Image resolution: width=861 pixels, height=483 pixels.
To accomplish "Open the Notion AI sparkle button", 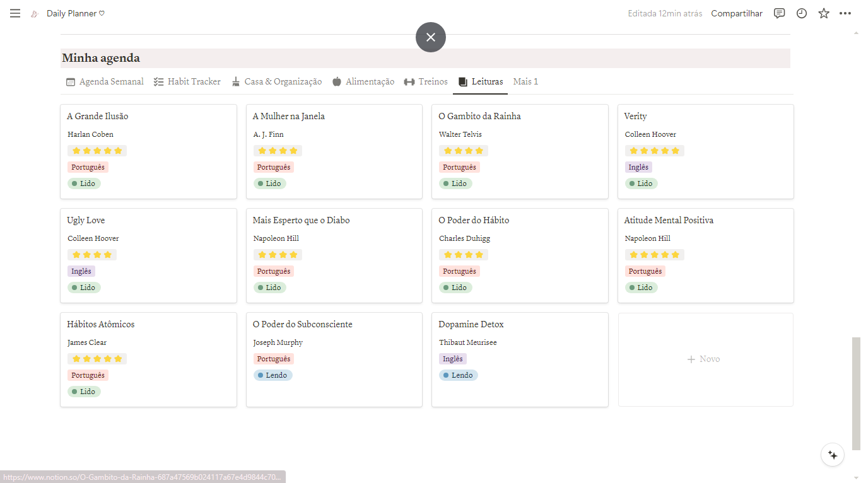I will [x=833, y=455].
